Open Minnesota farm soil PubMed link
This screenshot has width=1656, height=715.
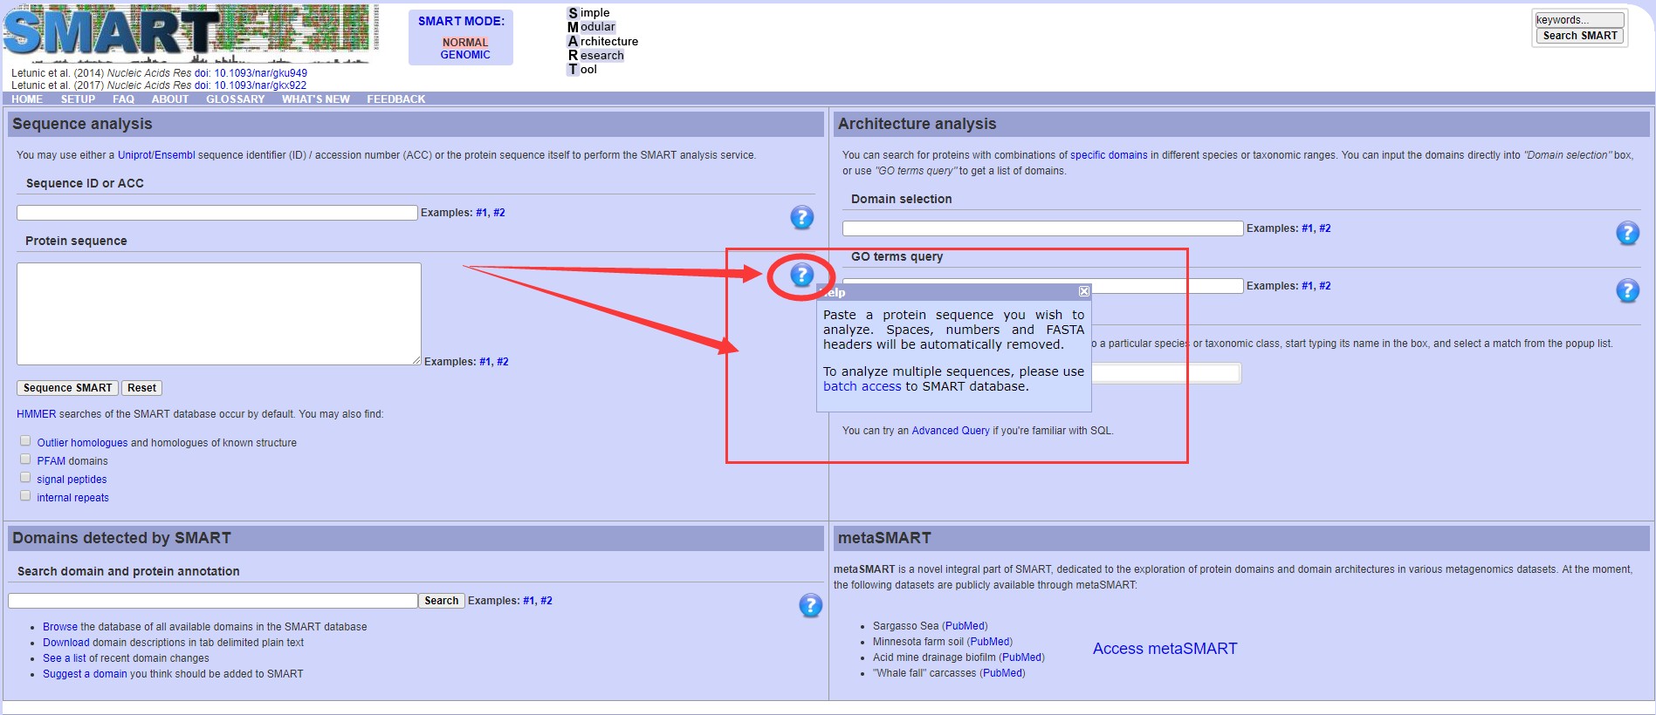(x=990, y=642)
